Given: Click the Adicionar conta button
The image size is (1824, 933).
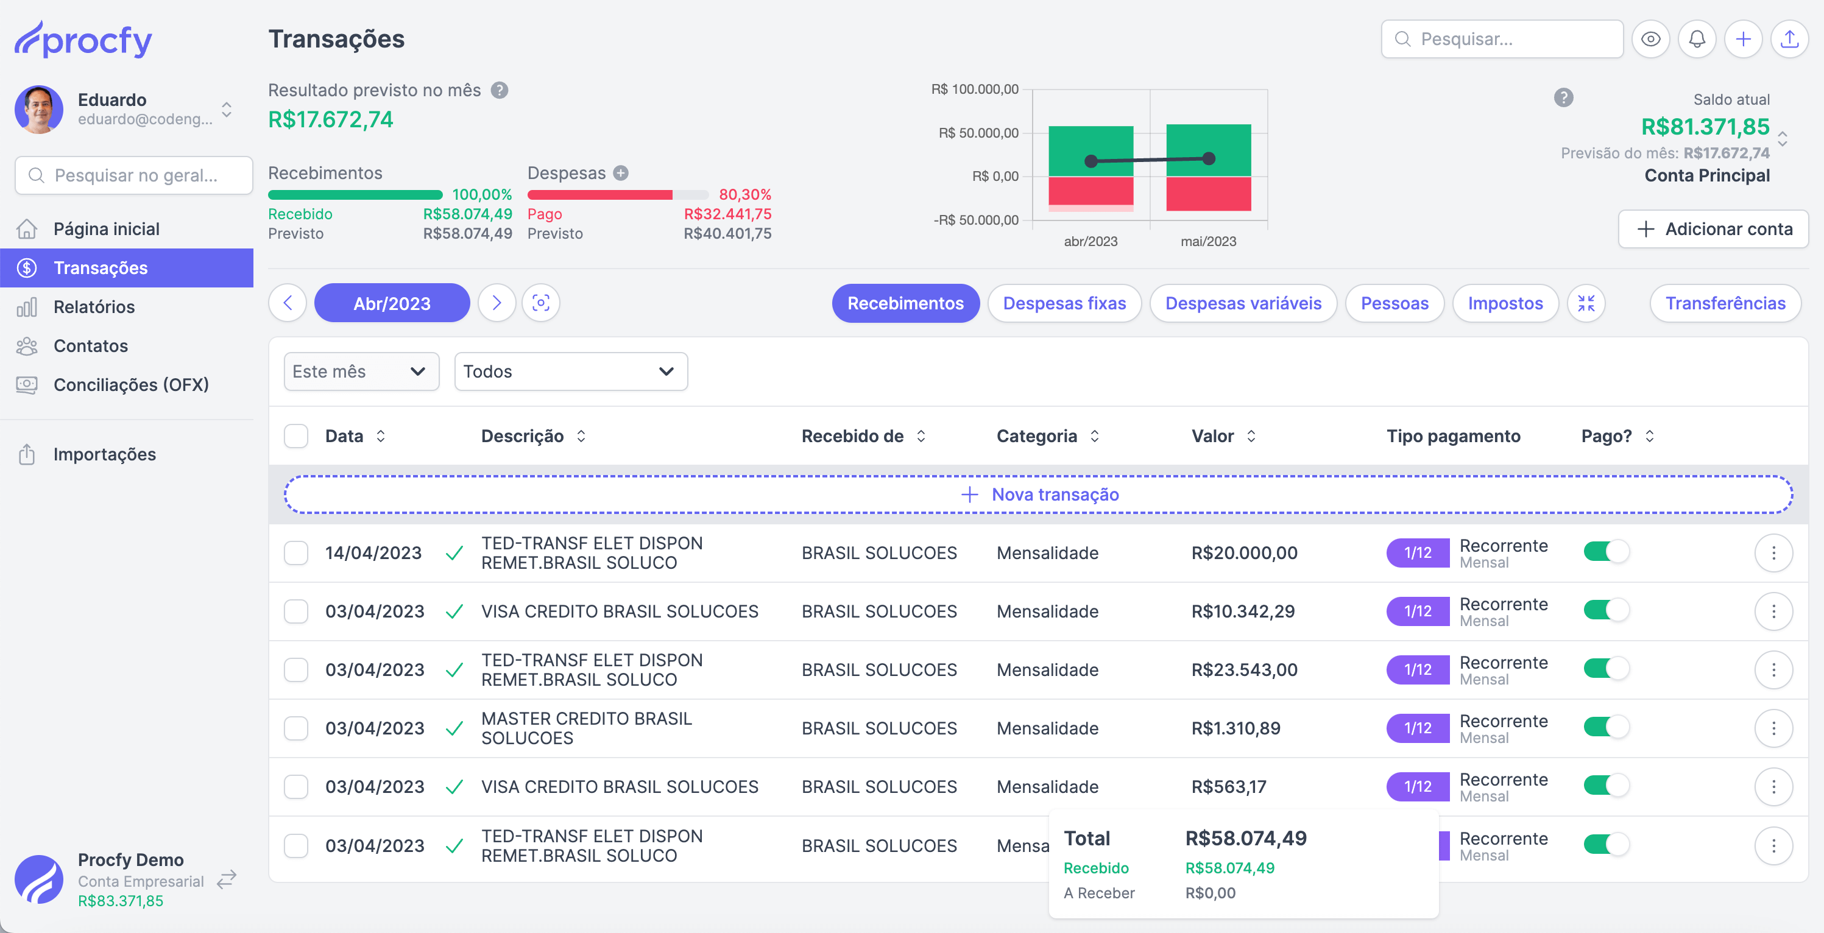Looking at the screenshot, I should tap(1713, 228).
